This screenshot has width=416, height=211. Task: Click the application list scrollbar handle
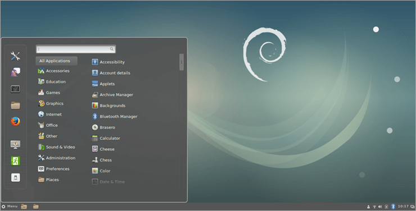point(182,62)
